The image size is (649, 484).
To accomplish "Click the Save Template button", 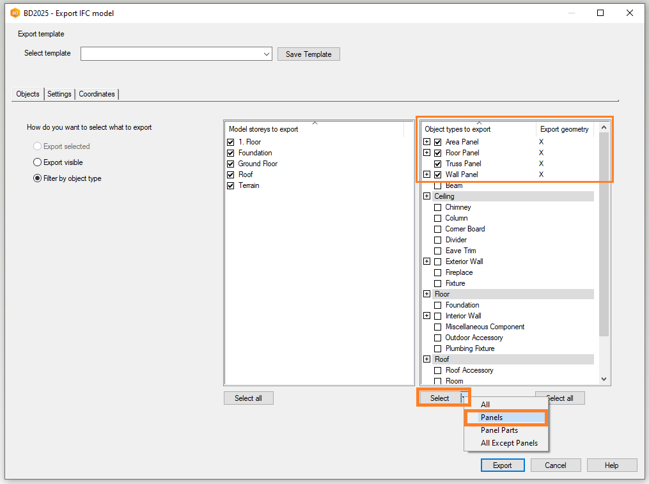I will (308, 54).
